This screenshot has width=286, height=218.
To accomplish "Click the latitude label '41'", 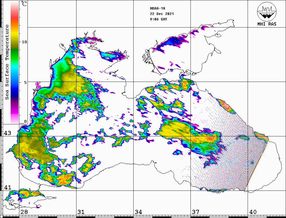I will point(8,187).
